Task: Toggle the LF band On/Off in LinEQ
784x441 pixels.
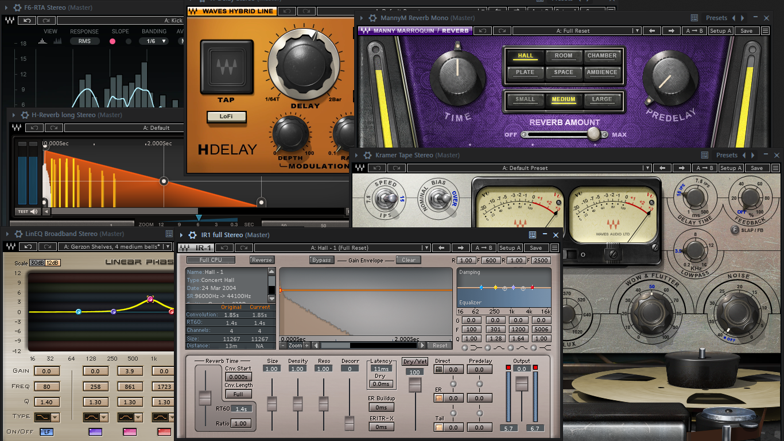Action: point(46,432)
